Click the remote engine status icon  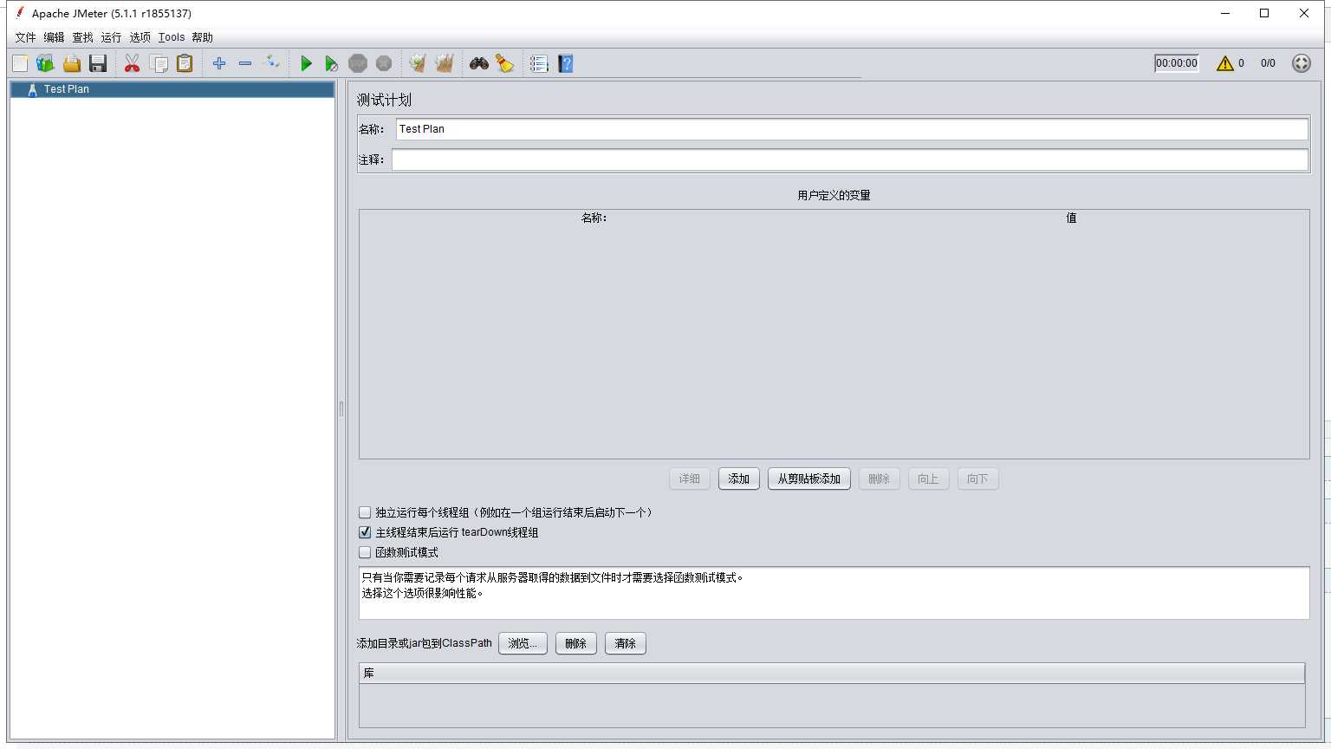coord(1301,63)
